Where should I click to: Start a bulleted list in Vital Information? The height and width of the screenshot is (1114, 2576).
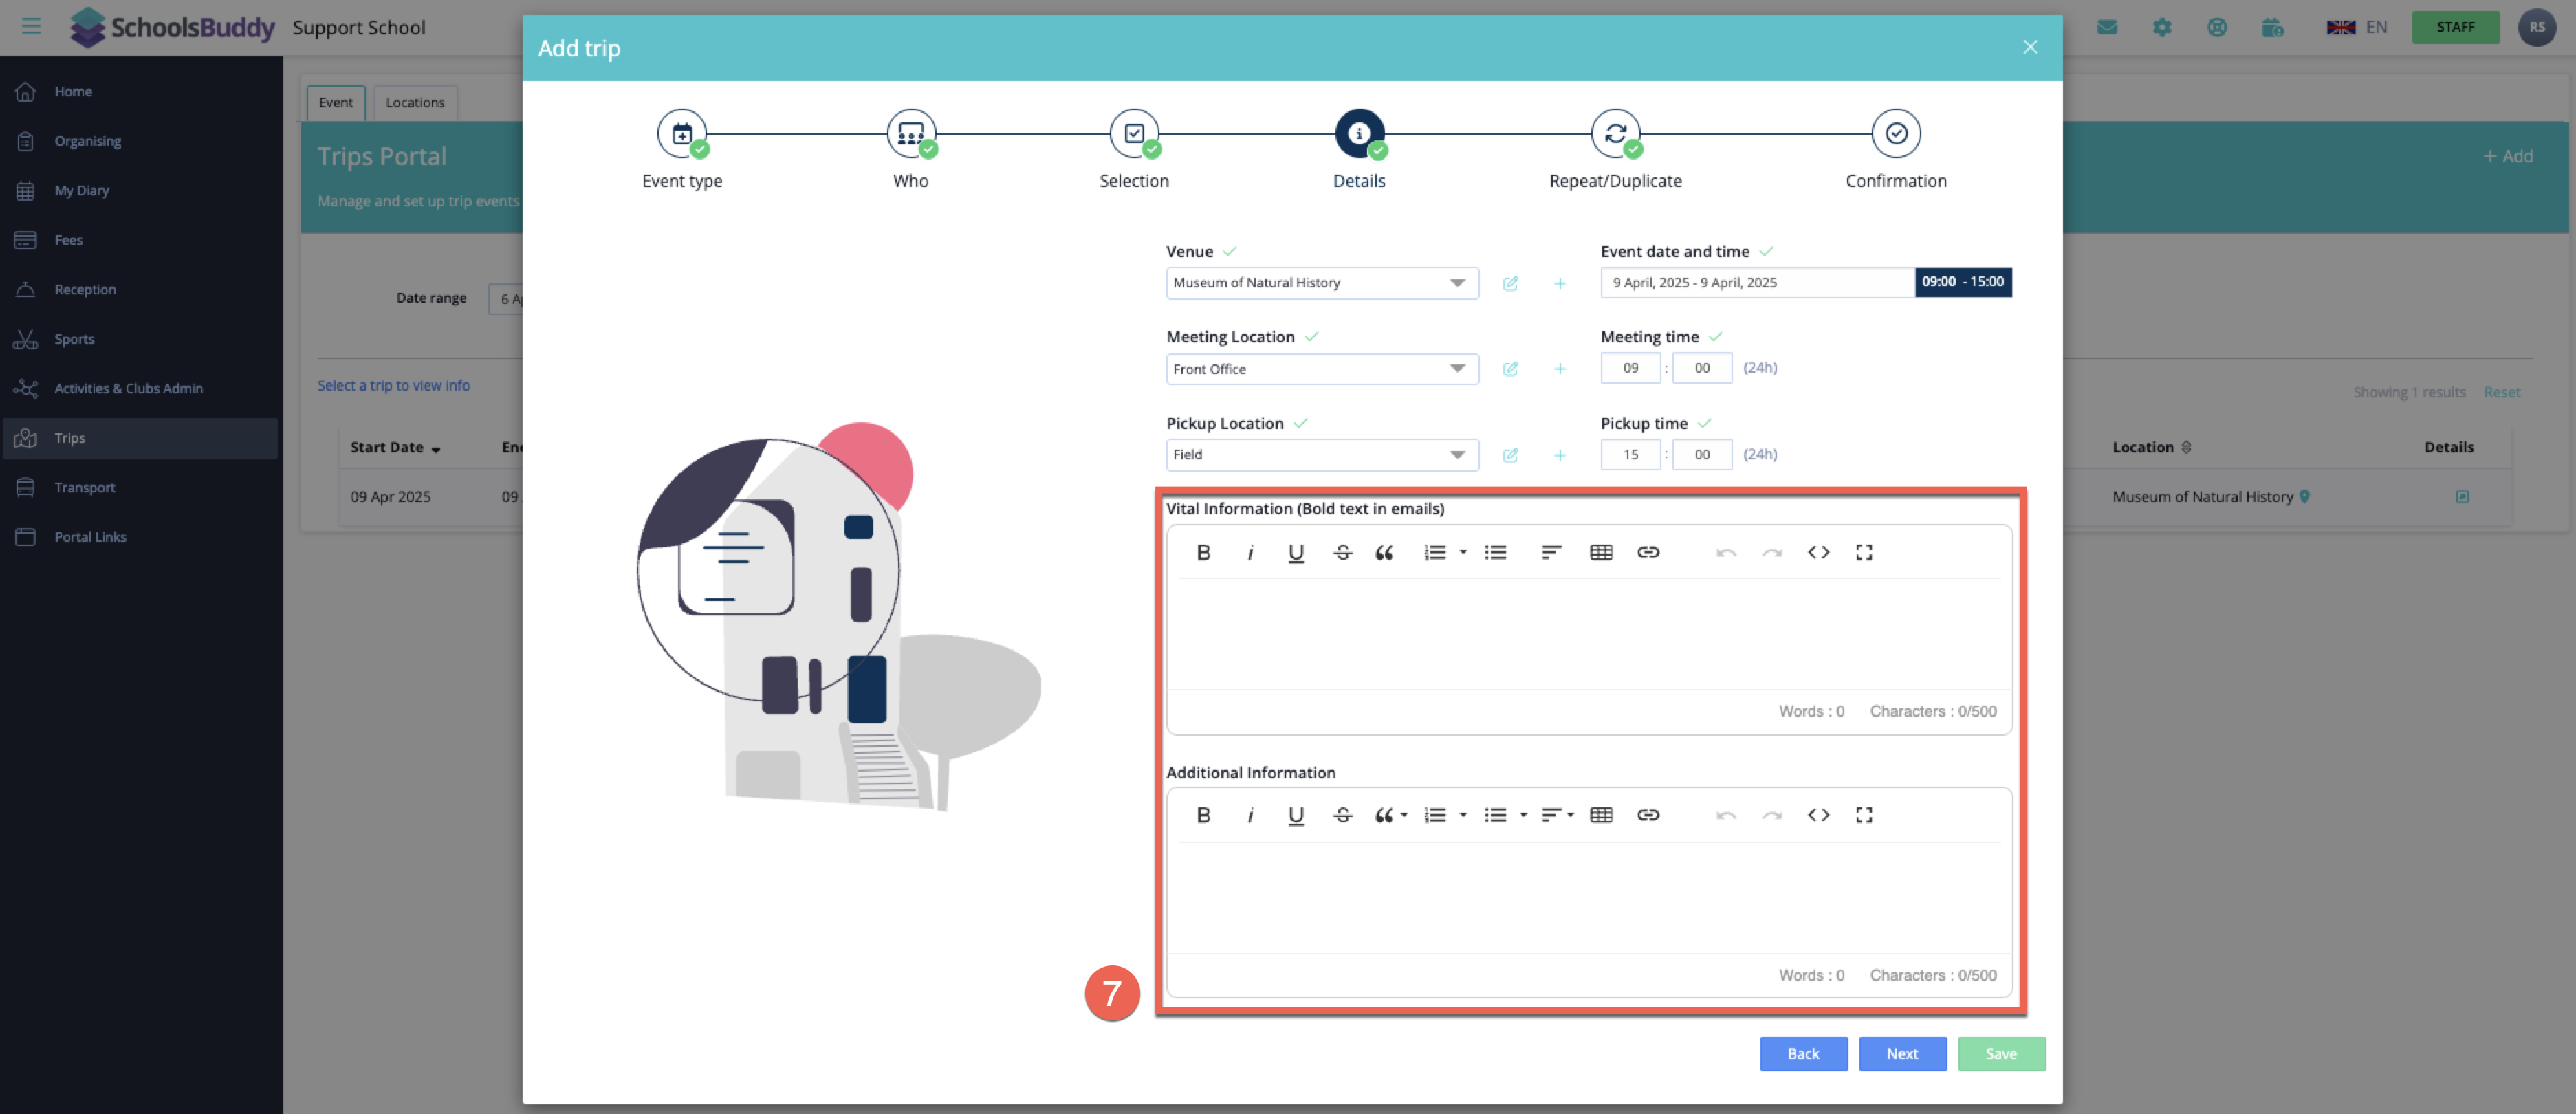[1495, 552]
